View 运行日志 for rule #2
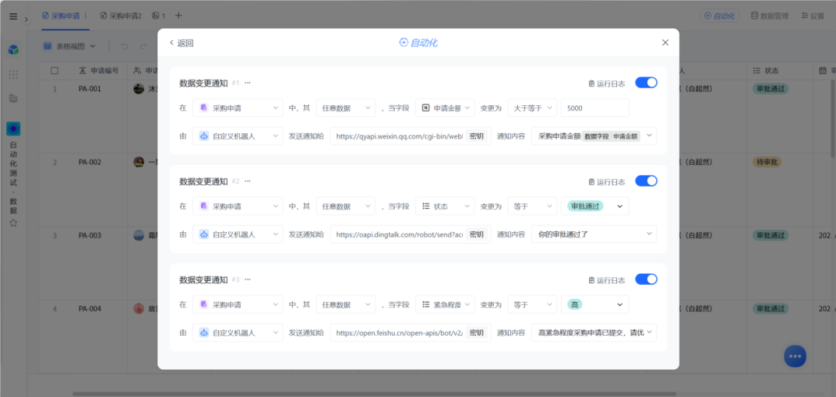The image size is (836, 397). 607,182
